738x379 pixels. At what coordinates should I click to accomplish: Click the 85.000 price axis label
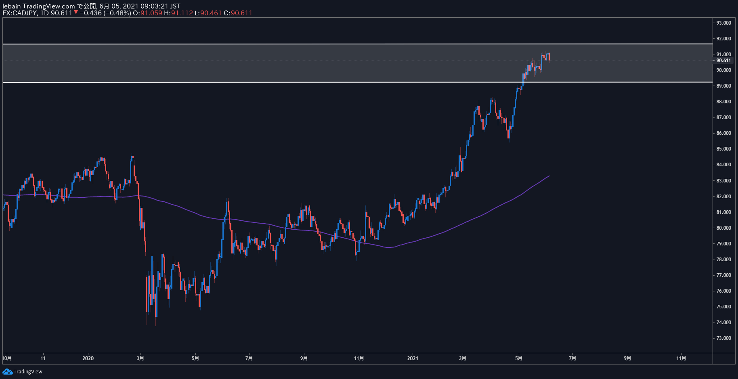coord(723,149)
